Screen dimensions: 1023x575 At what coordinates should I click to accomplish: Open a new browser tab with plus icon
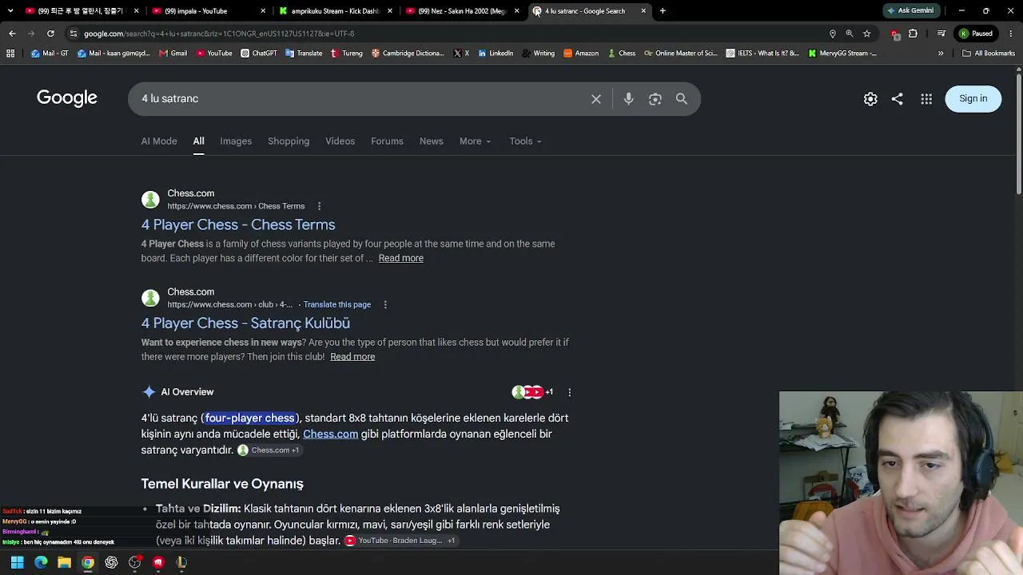pyautogui.click(x=663, y=11)
